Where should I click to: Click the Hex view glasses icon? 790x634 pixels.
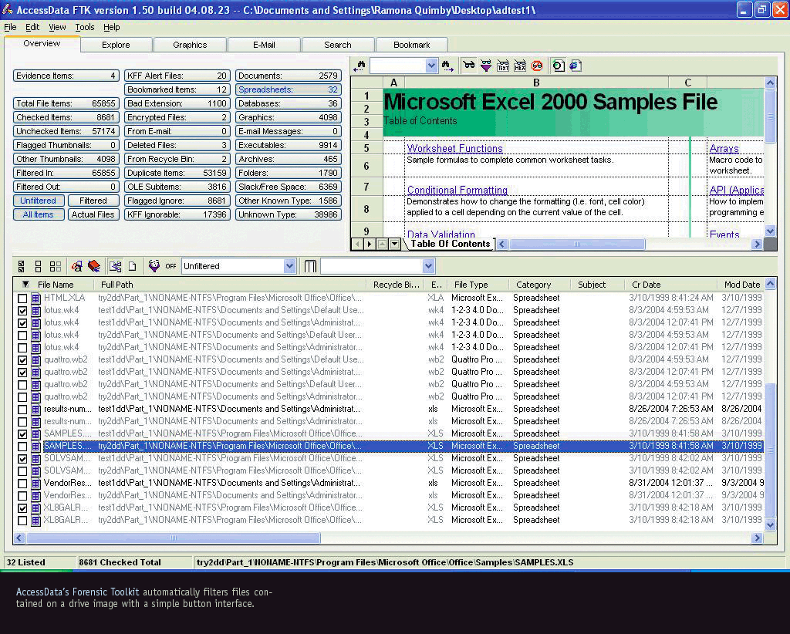pos(520,66)
